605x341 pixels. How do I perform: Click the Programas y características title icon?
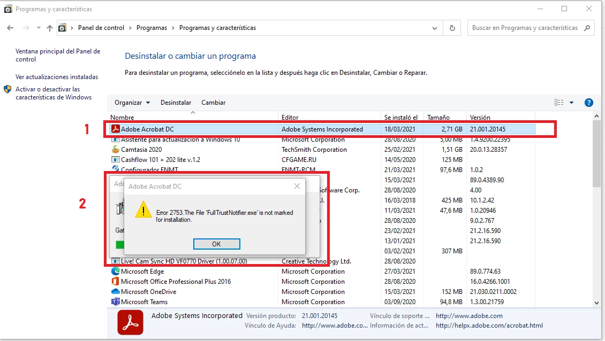pos(8,9)
